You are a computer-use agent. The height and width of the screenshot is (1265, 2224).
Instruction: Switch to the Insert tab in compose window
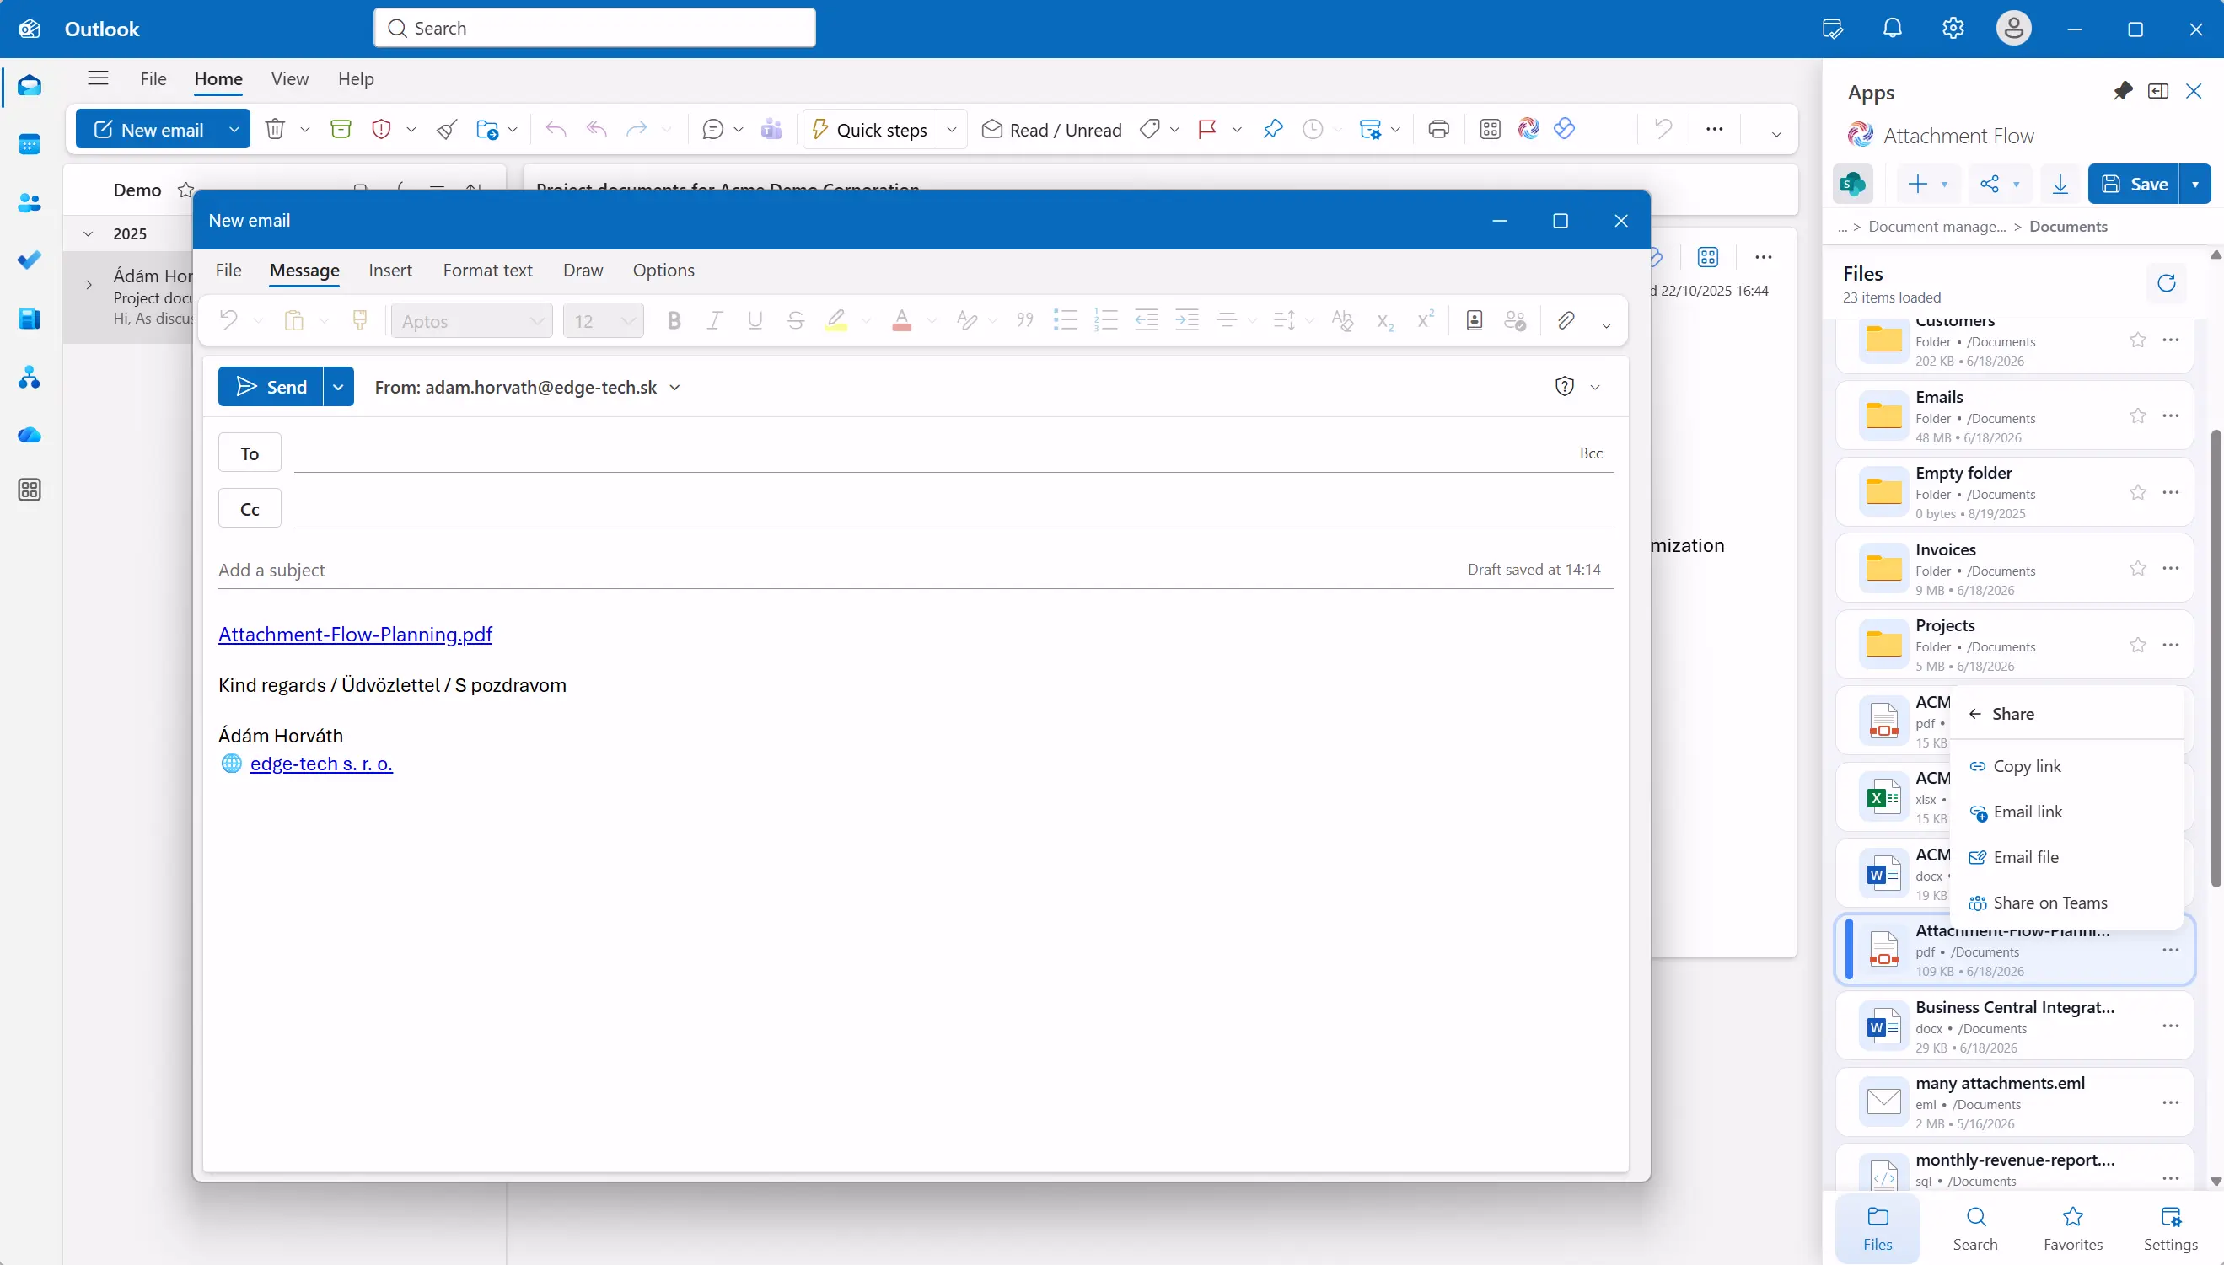(390, 271)
